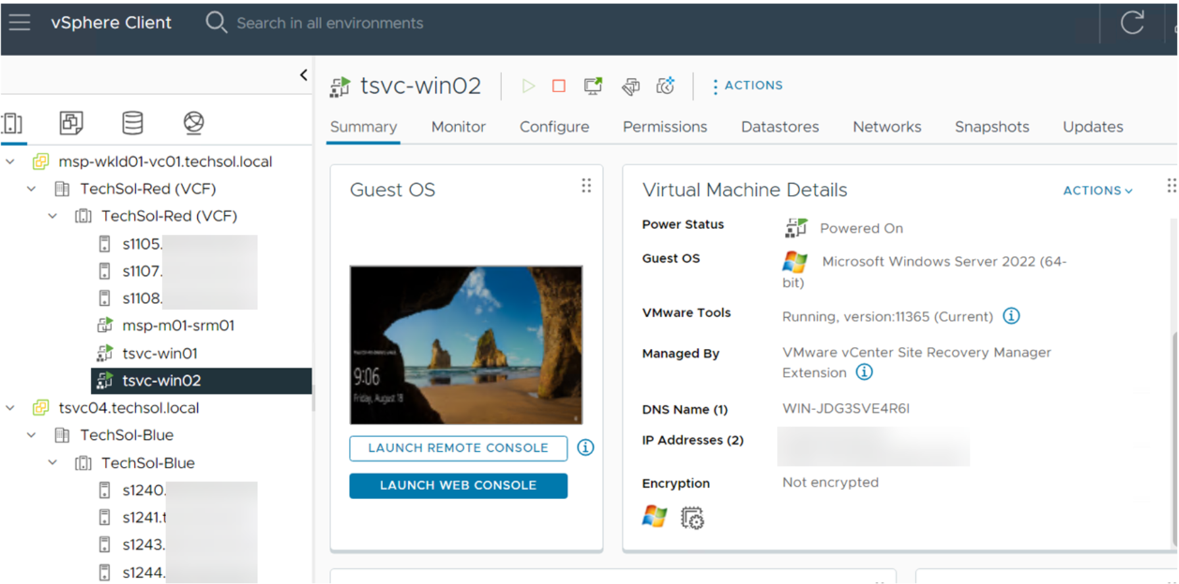Select tsvc-win01 VM in tree
The width and height of the screenshot is (1179, 584).
point(159,354)
